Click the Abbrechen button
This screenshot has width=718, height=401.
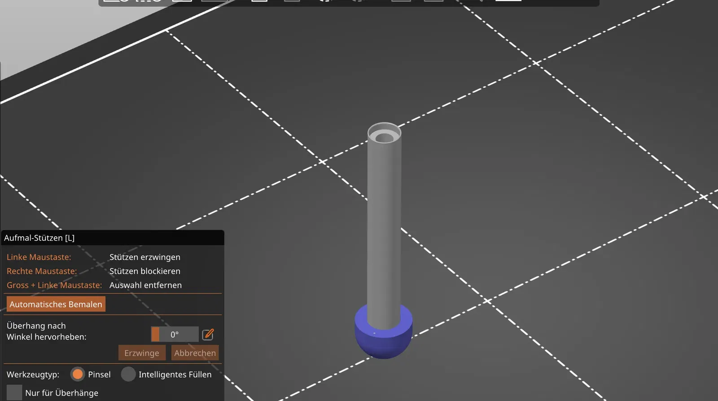point(195,353)
